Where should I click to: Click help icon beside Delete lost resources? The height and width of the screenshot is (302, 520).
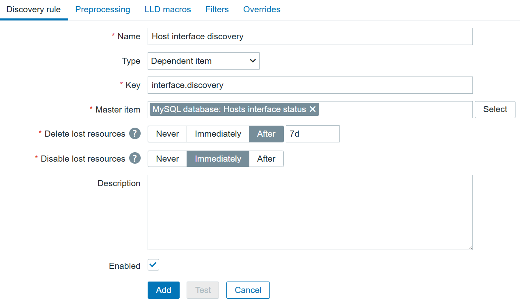(135, 133)
